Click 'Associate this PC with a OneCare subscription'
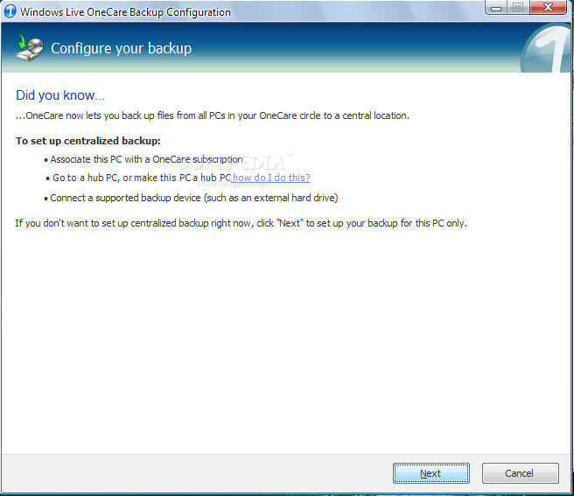The image size is (574, 496). coord(146,159)
